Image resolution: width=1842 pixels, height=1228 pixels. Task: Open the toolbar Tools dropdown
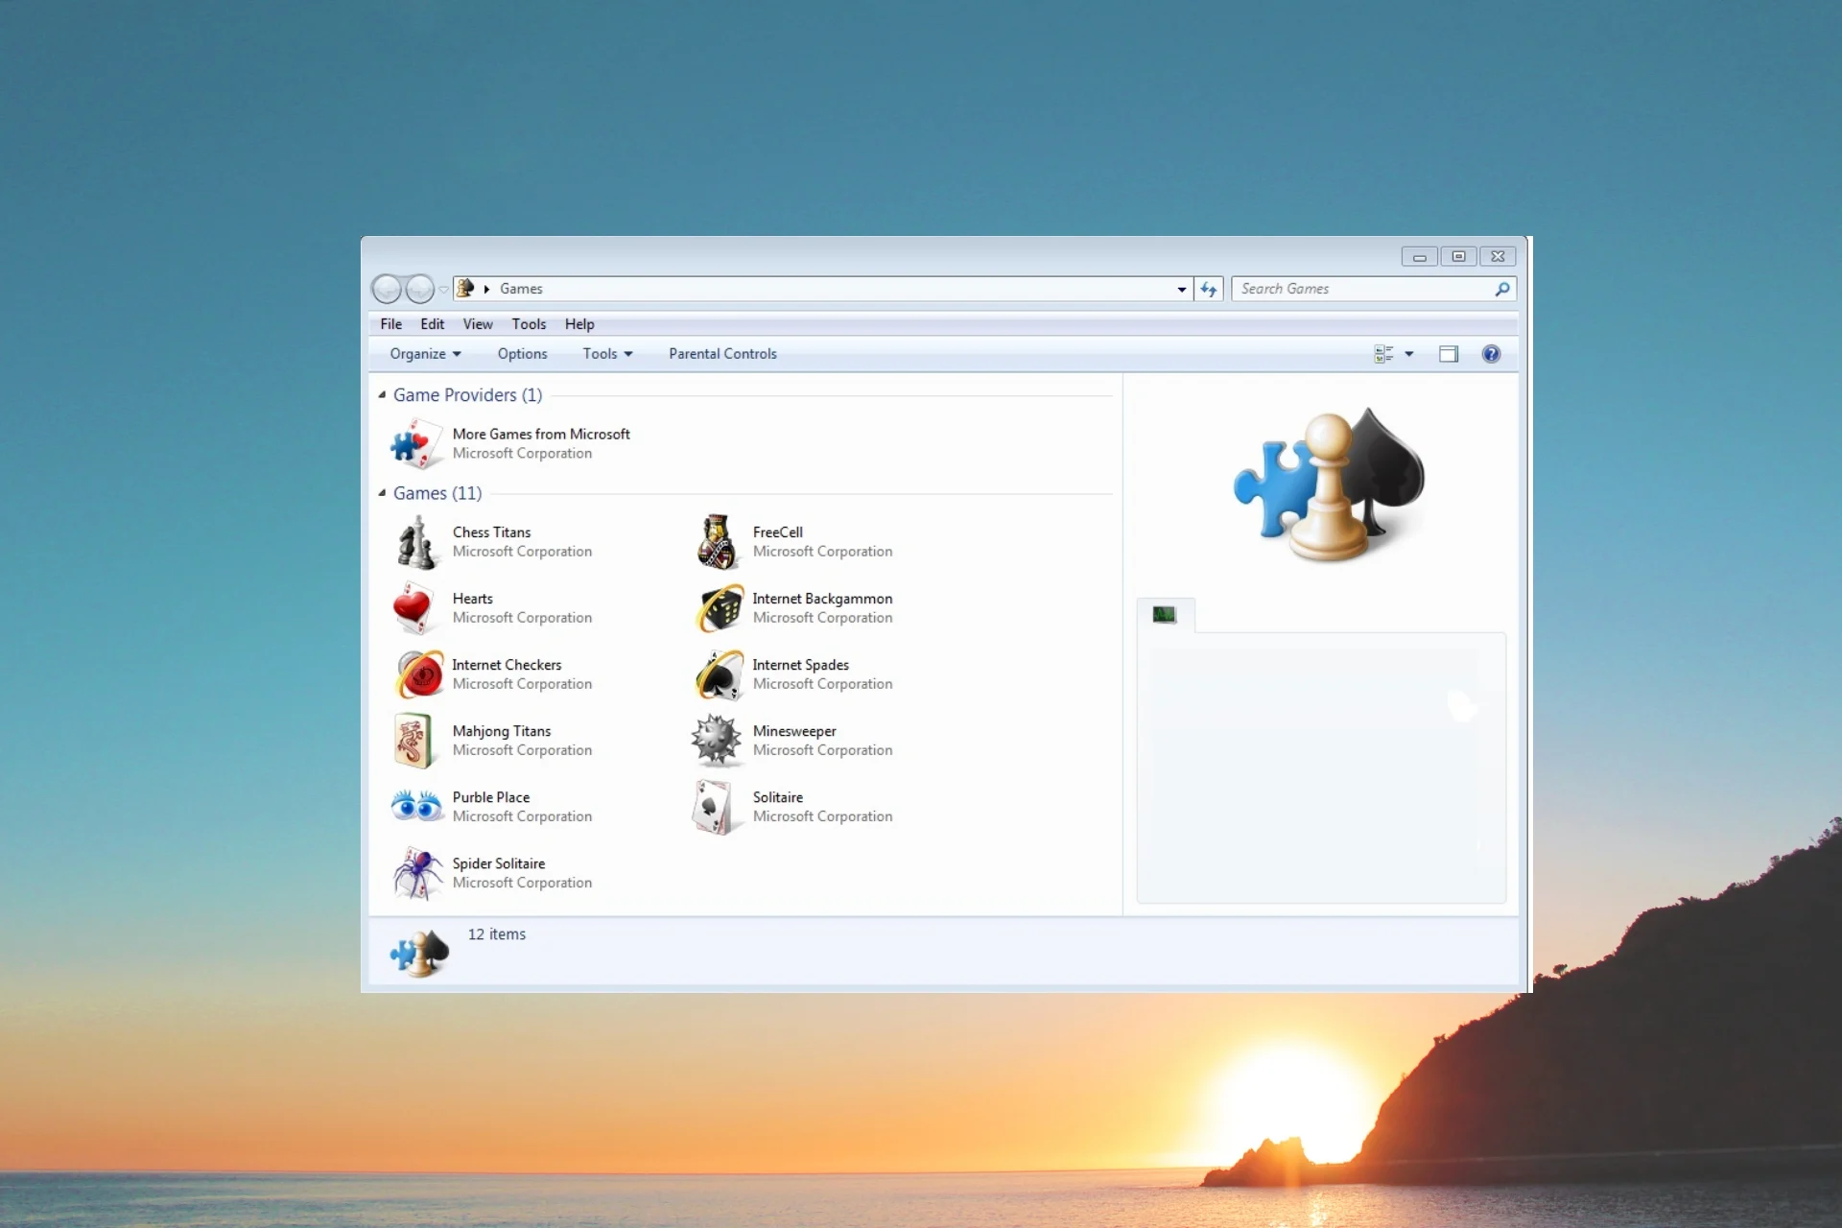point(607,354)
